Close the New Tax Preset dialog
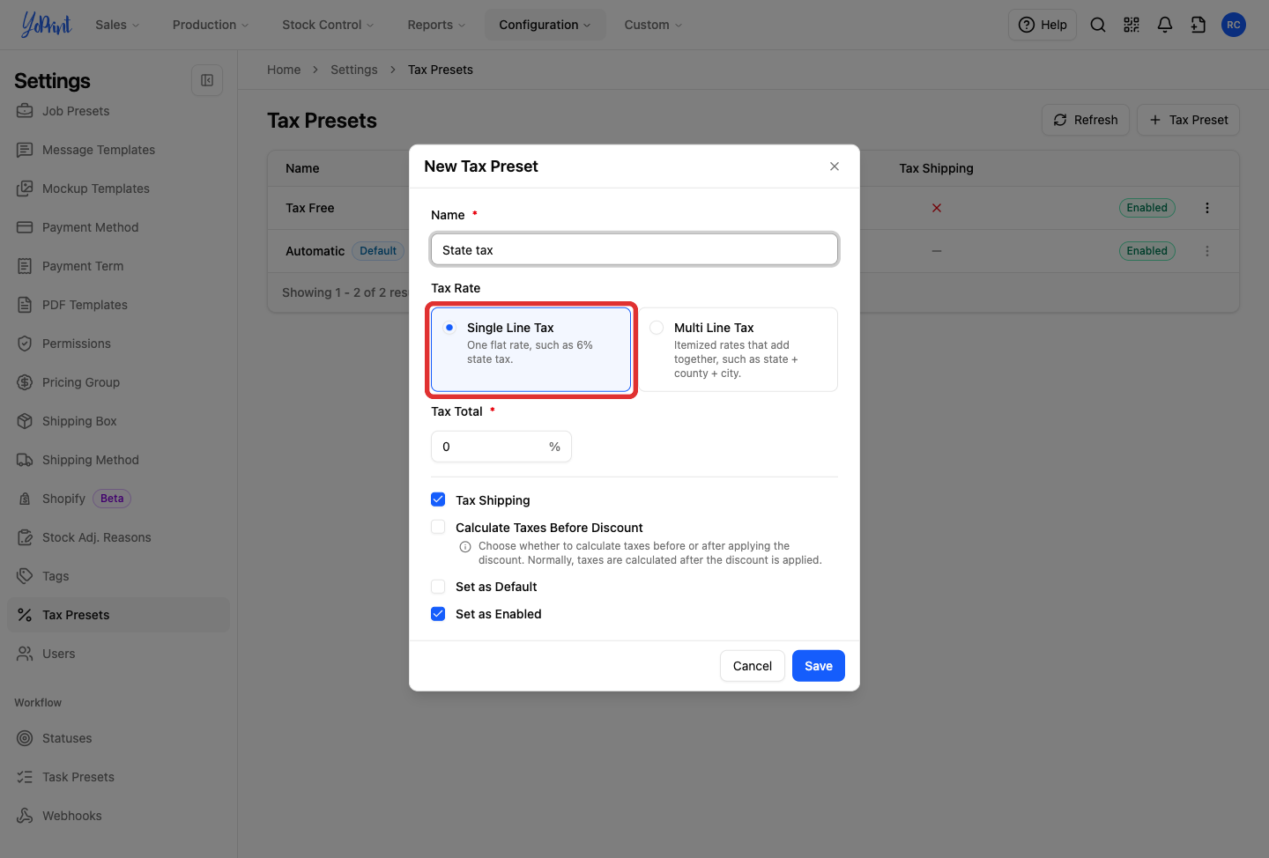 click(835, 166)
